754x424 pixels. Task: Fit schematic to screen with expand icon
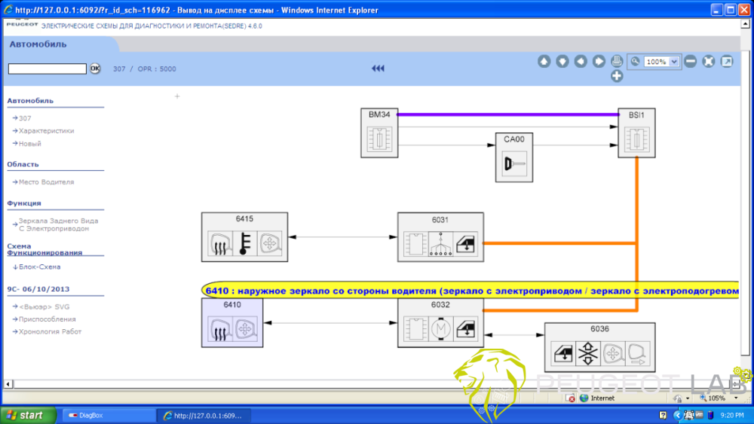point(709,62)
